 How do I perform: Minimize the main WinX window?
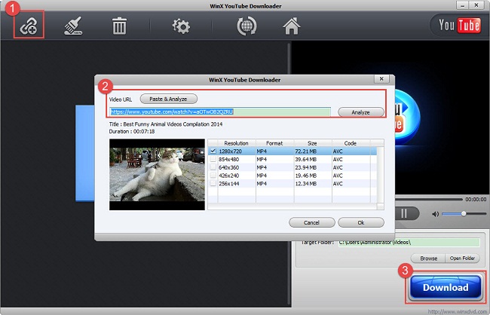click(463, 5)
